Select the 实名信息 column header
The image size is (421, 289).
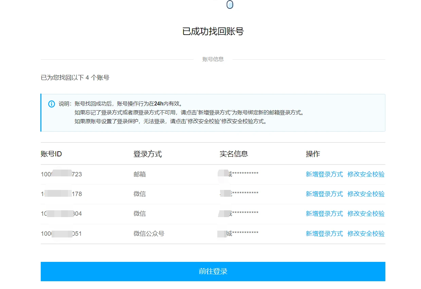point(234,154)
